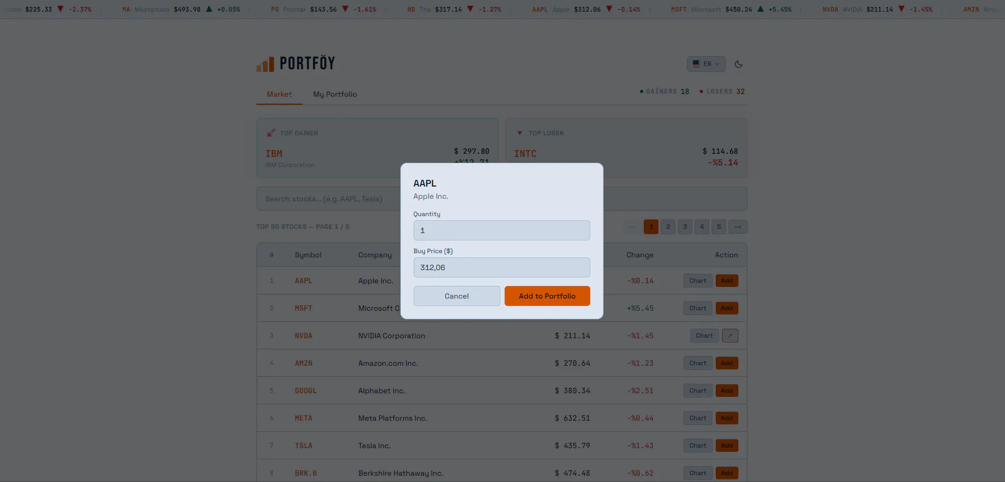The width and height of the screenshot is (1005, 482).
Task: Click the Buy Price input field
Action: click(501, 267)
